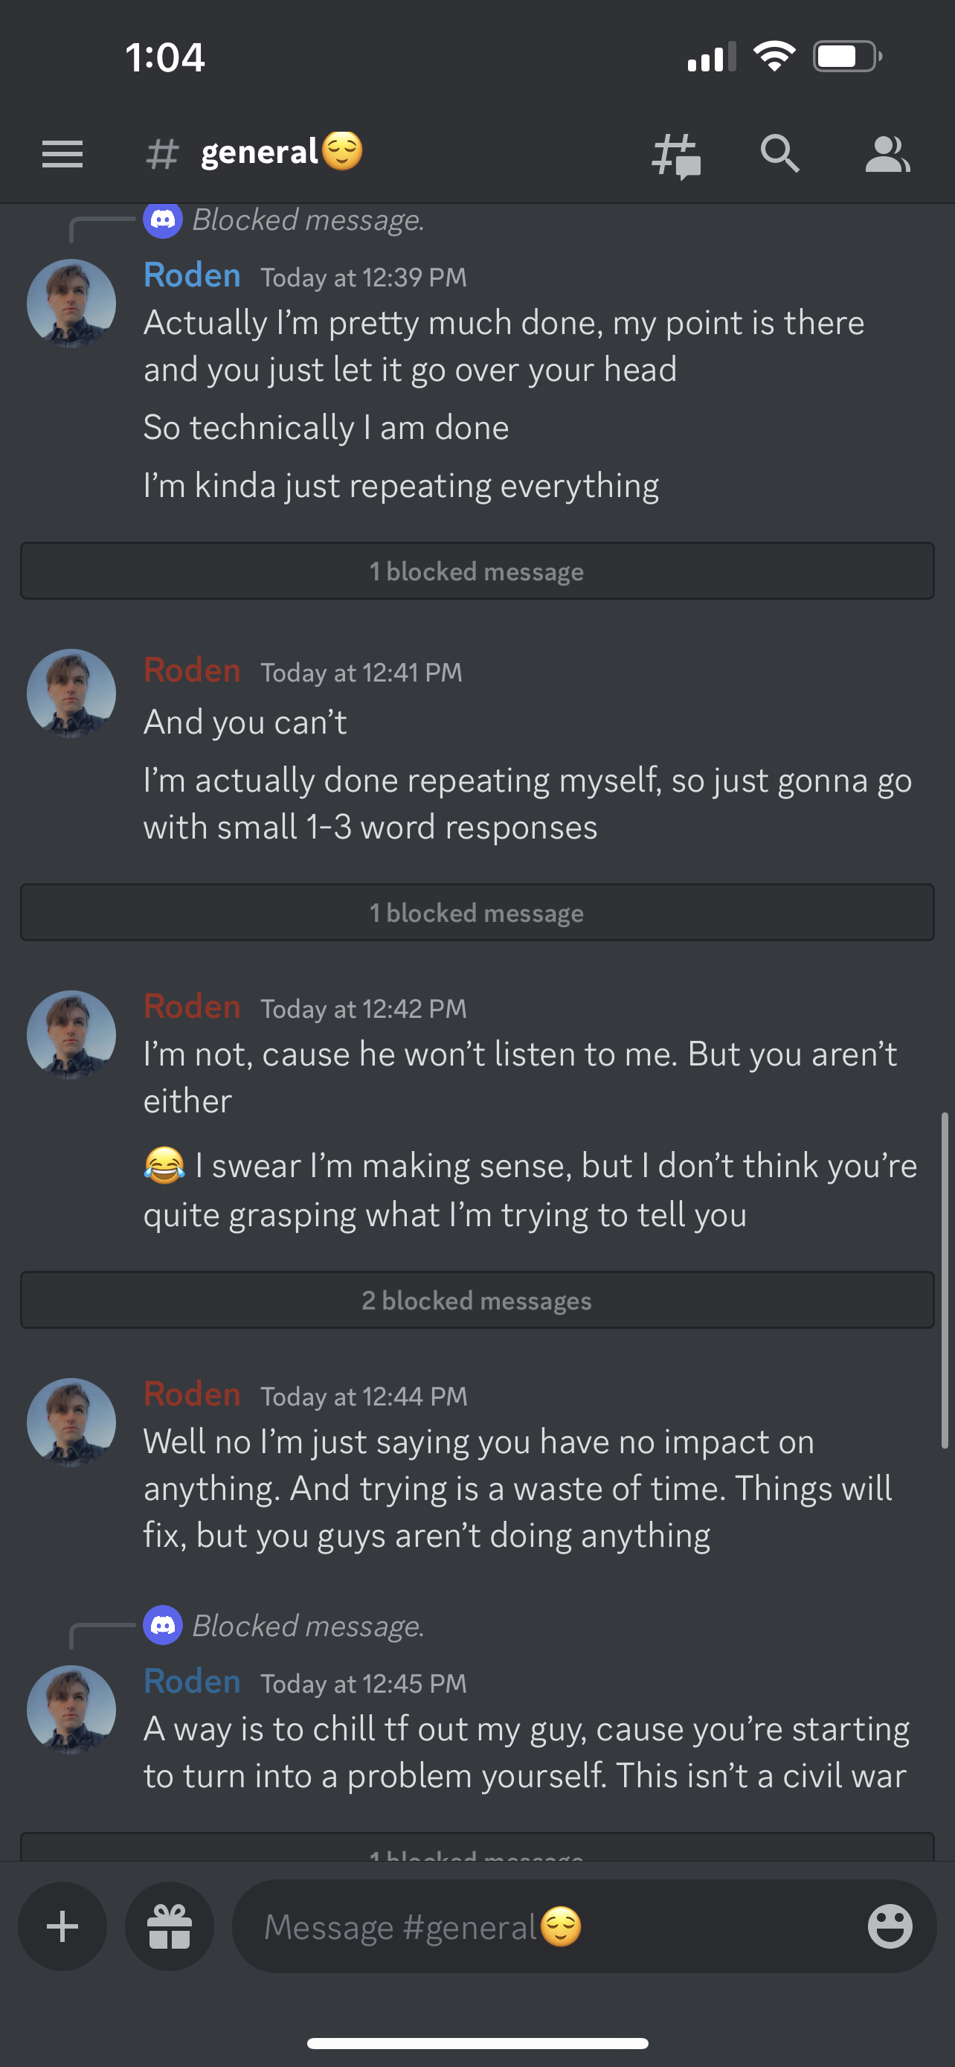
Task: Expand 1 blocked message below 12:39 PM post
Action: pyautogui.click(x=477, y=571)
